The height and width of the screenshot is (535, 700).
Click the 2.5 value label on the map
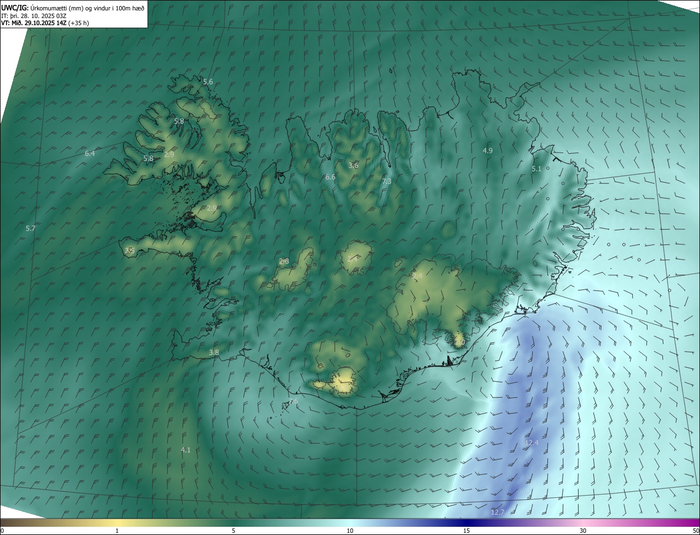point(130,251)
